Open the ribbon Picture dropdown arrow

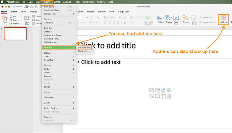click(x=163, y=18)
